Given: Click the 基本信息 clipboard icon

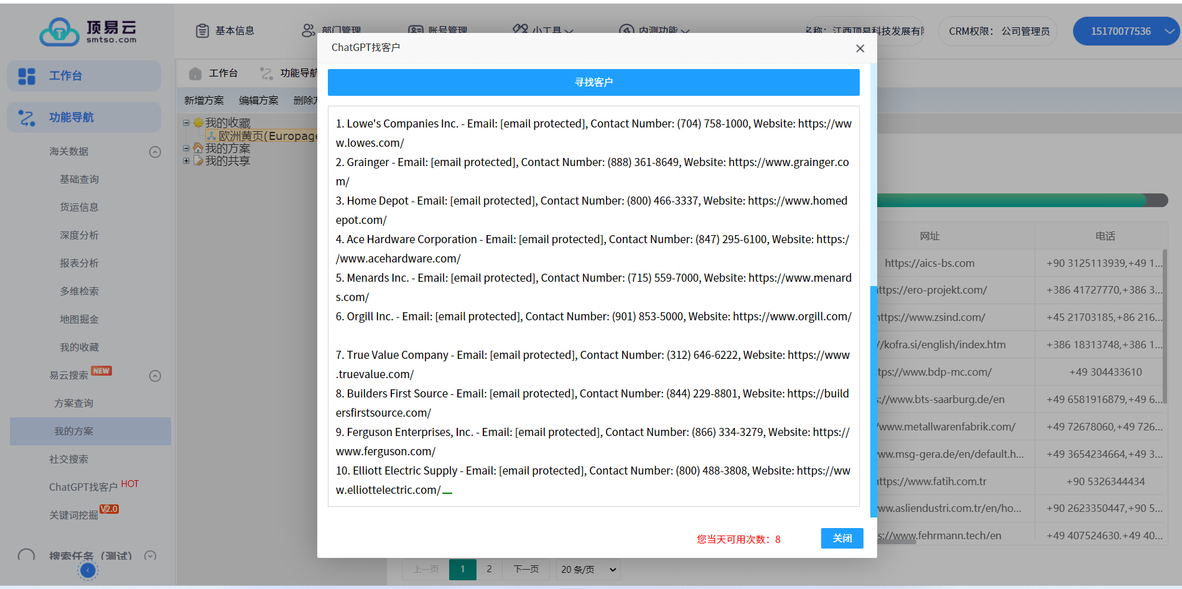Looking at the screenshot, I should [202, 30].
